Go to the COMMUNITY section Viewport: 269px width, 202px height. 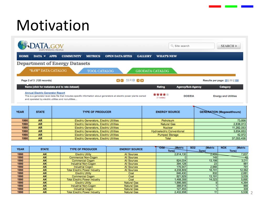[x=71, y=56]
